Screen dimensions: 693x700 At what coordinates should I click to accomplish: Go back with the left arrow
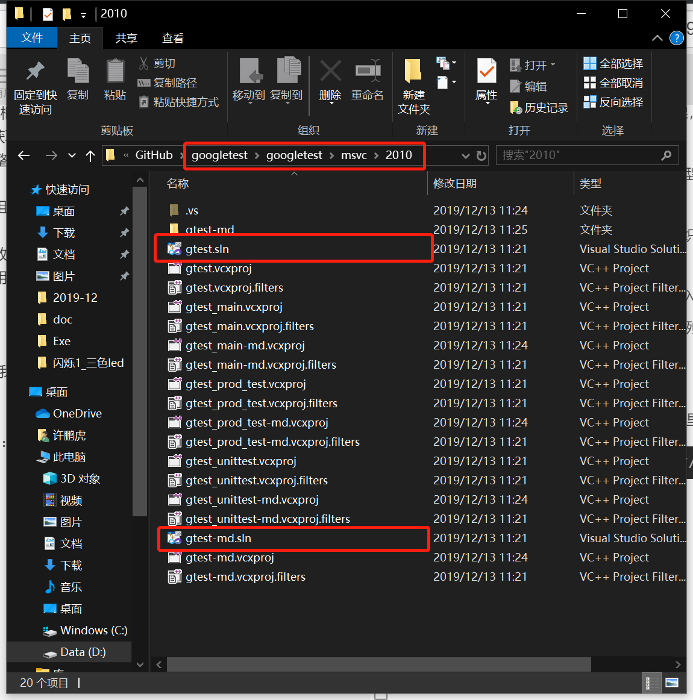[24, 155]
